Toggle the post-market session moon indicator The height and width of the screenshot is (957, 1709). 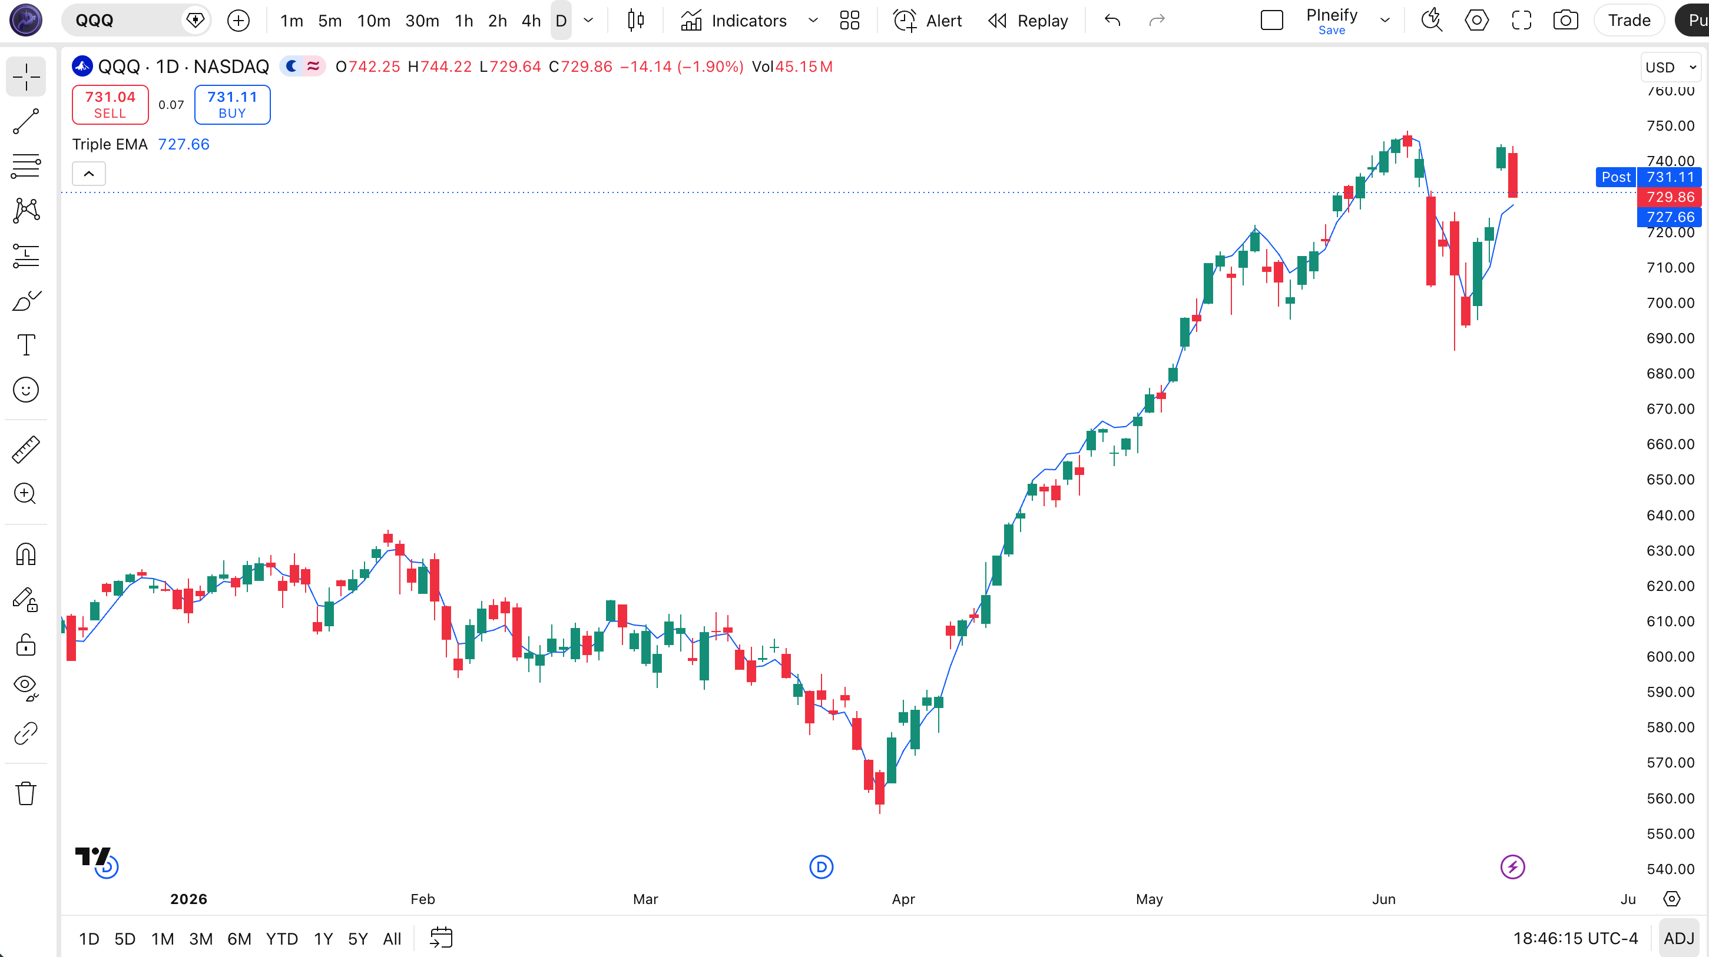[x=292, y=67]
